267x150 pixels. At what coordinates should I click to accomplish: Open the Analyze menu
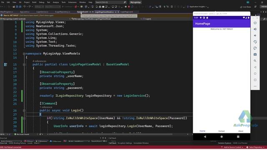click(x=55, y=2)
